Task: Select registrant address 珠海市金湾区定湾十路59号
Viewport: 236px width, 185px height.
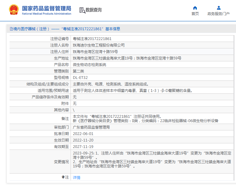Action: 95,52
